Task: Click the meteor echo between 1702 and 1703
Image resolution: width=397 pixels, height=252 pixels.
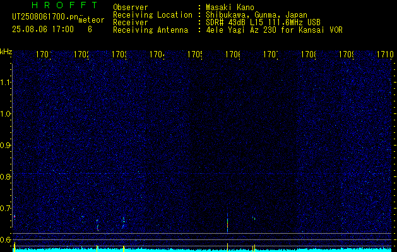Action: pyautogui.click(x=97, y=225)
